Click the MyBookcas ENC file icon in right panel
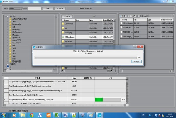The image size is (176, 118). [x=121, y=23]
